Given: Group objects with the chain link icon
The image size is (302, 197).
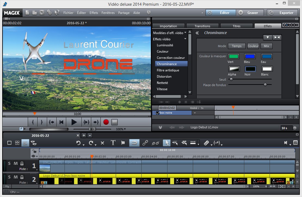Looking at the screenshot, I should click(x=145, y=143).
